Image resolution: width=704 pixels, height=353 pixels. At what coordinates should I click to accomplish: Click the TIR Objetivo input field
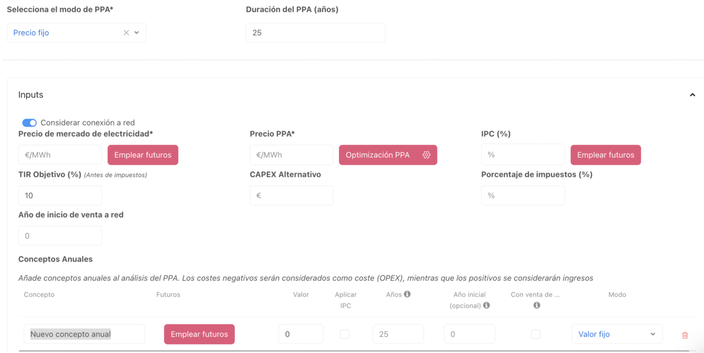pyautogui.click(x=60, y=195)
